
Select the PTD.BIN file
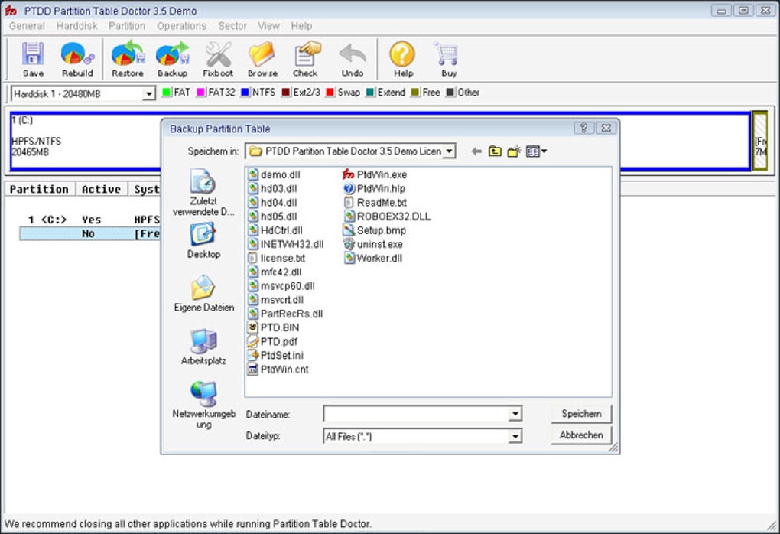[273, 327]
